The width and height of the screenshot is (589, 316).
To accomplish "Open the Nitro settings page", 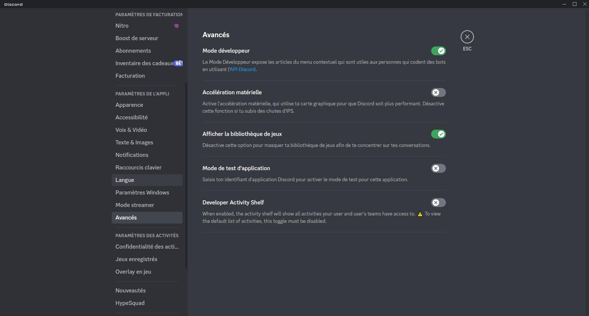I will click(147, 26).
